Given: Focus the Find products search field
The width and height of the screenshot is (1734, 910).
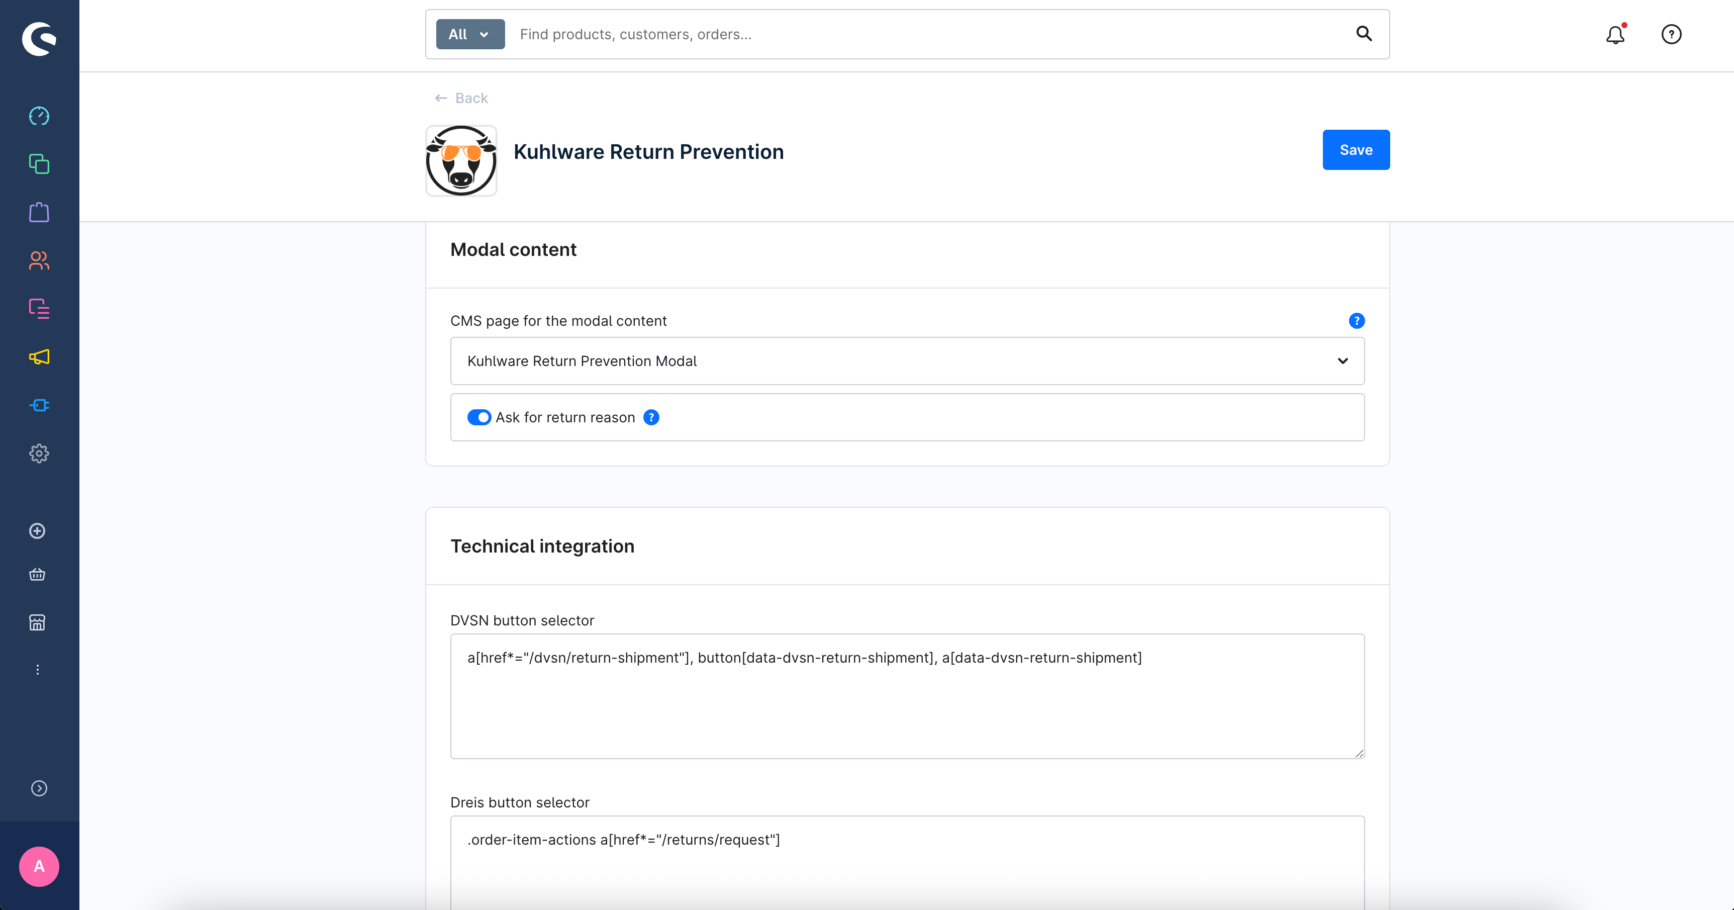Looking at the screenshot, I should pos(929,34).
